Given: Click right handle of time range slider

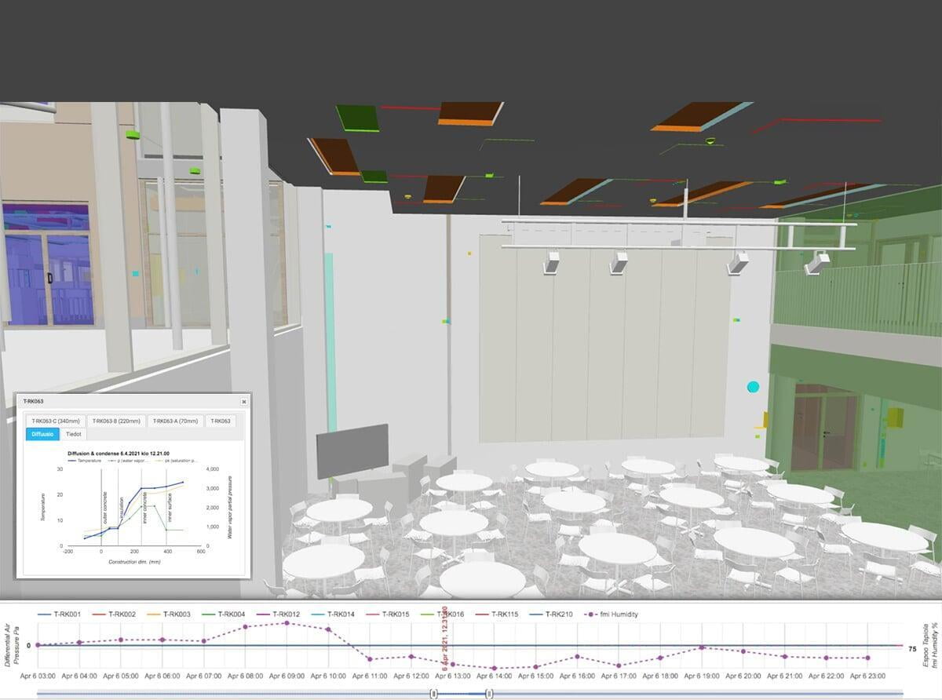Looking at the screenshot, I should coord(489,693).
